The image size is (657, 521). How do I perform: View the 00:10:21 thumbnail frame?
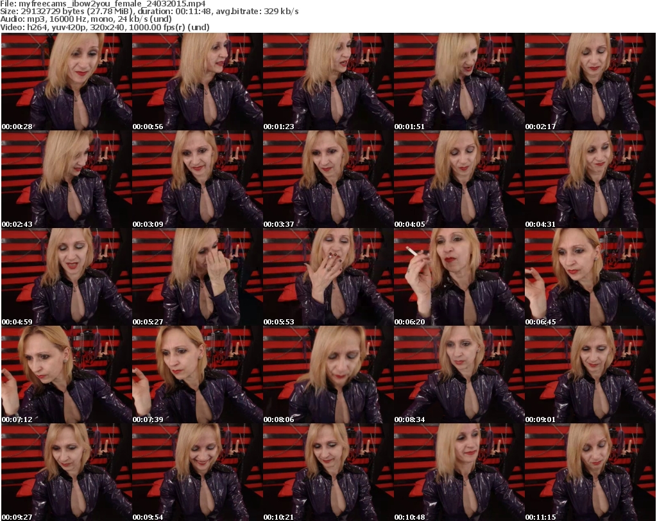328,472
